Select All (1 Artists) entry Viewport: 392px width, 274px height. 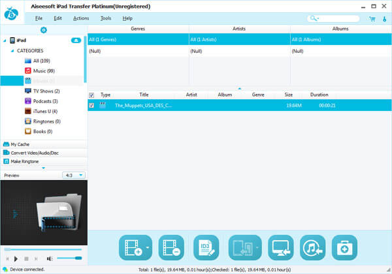pos(240,39)
